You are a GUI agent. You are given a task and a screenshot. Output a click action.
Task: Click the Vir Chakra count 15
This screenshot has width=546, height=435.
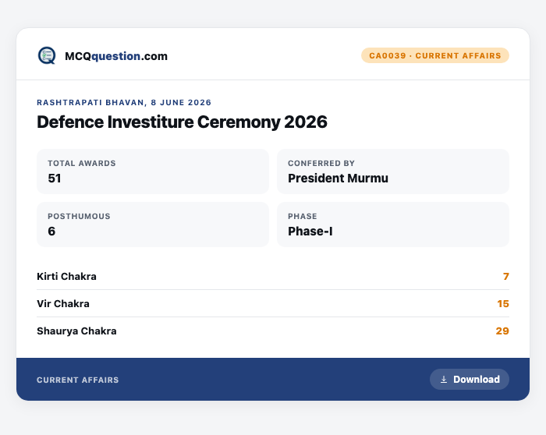tap(503, 304)
